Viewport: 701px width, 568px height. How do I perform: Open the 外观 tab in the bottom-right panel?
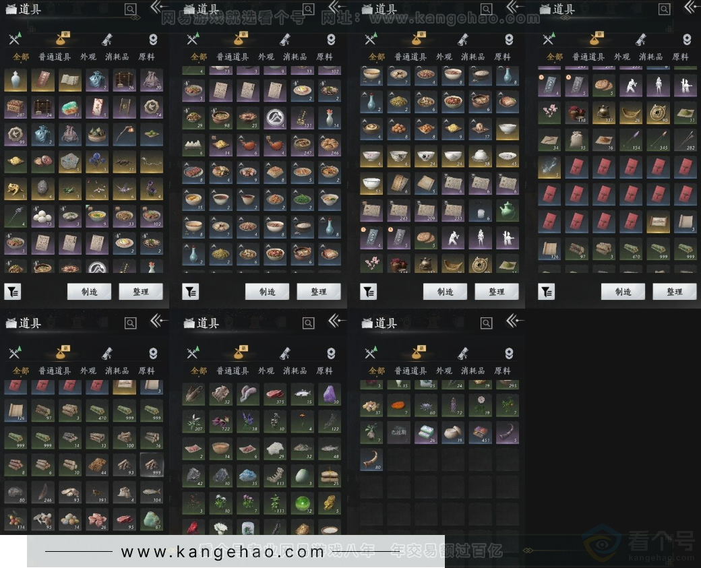pyautogui.click(x=444, y=371)
